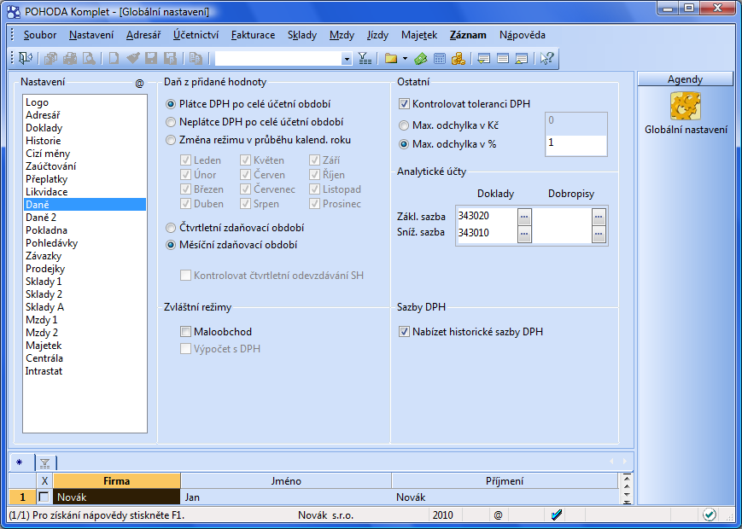The height and width of the screenshot is (529, 742).
Task: Open the Nastavení menu
Action: pyautogui.click(x=91, y=35)
